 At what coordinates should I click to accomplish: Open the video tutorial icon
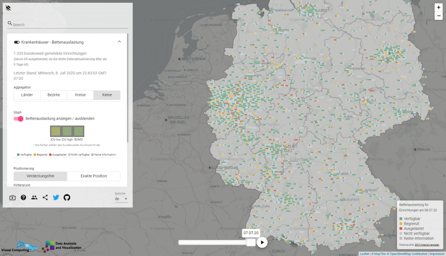click(12, 198)
